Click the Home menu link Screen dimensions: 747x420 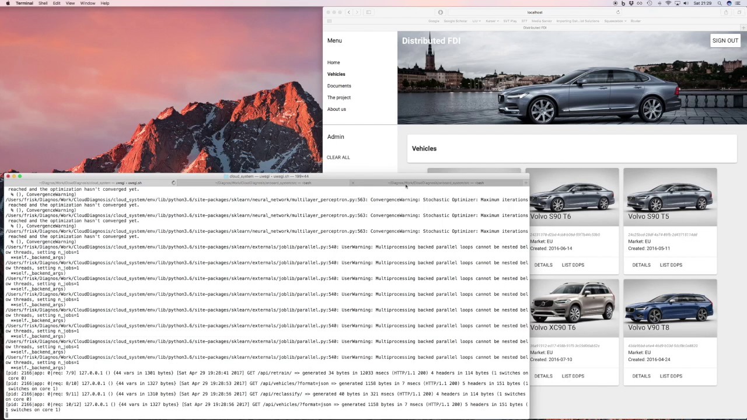334,62
